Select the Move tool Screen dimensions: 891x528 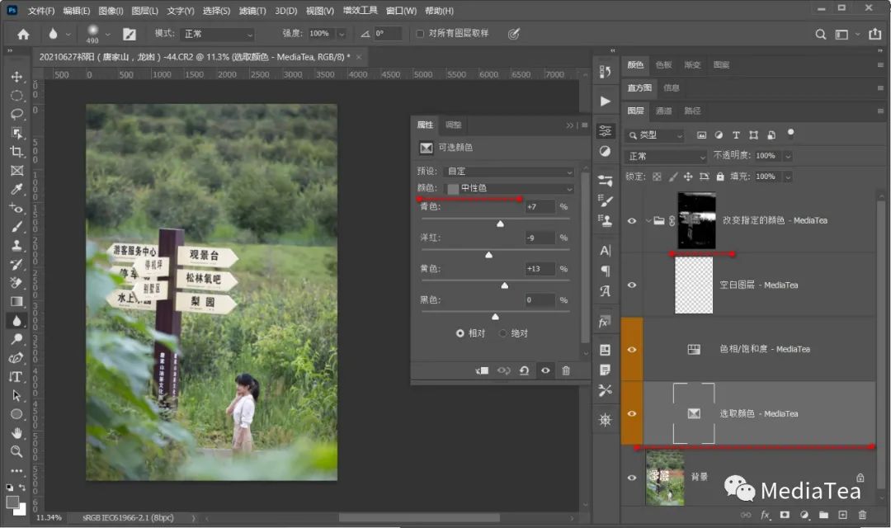tap(16, 77)
